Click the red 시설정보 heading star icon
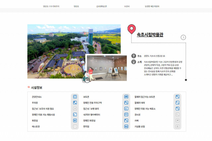 (x=28, y=87)
